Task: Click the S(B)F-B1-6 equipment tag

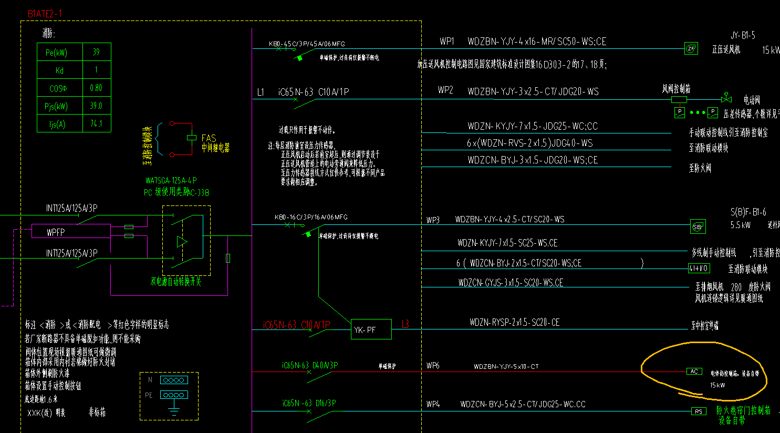Action: tap(748, 212)
